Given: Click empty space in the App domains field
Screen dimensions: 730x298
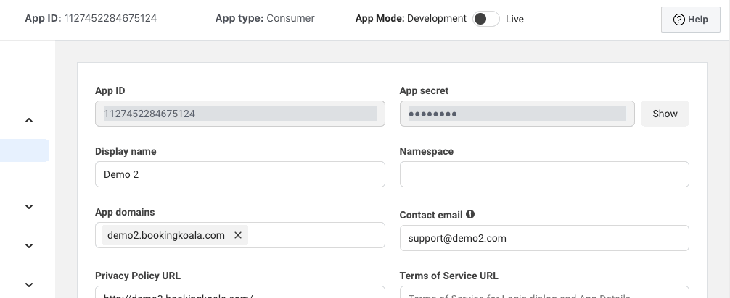Looking at the screenshot, I should click(x=316, y=235).
